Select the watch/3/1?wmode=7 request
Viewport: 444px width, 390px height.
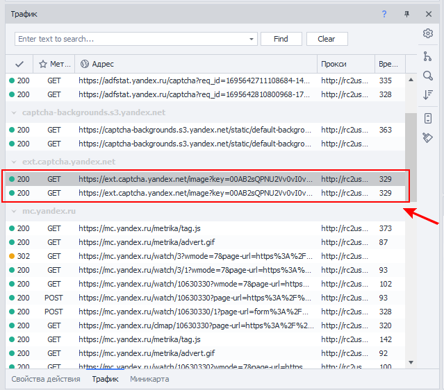(x=205, y=270)
